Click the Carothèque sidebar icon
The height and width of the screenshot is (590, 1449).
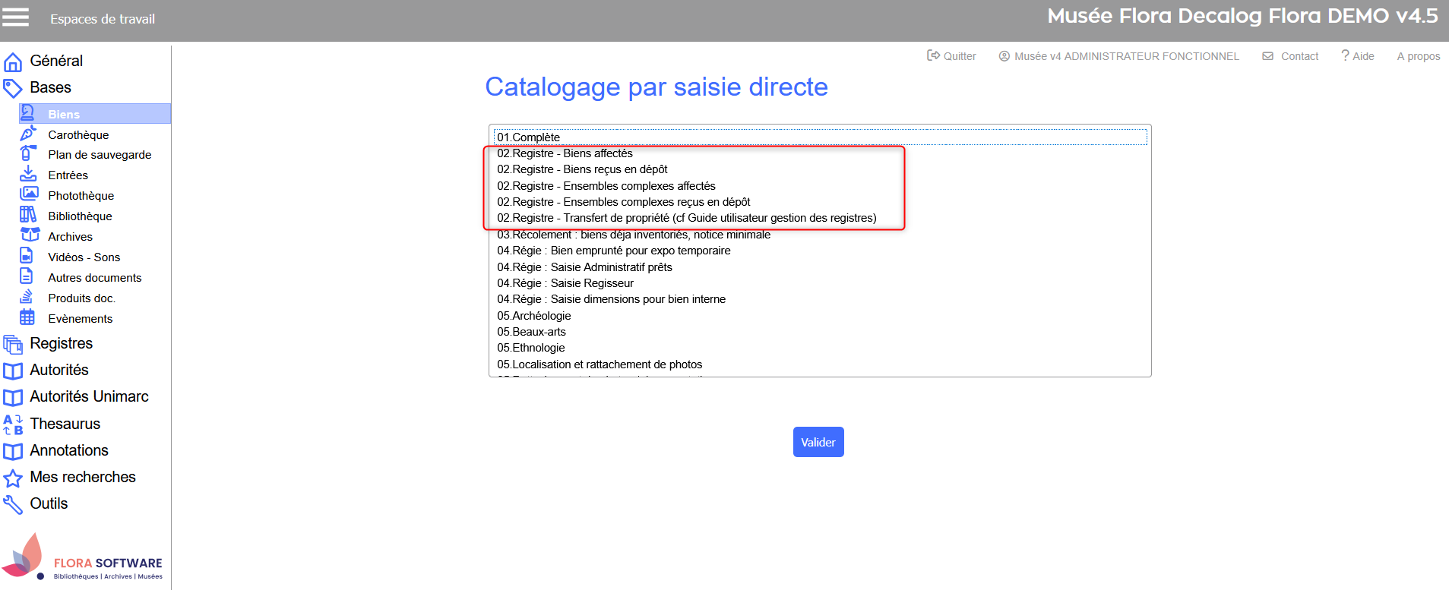tap(28, 134)
